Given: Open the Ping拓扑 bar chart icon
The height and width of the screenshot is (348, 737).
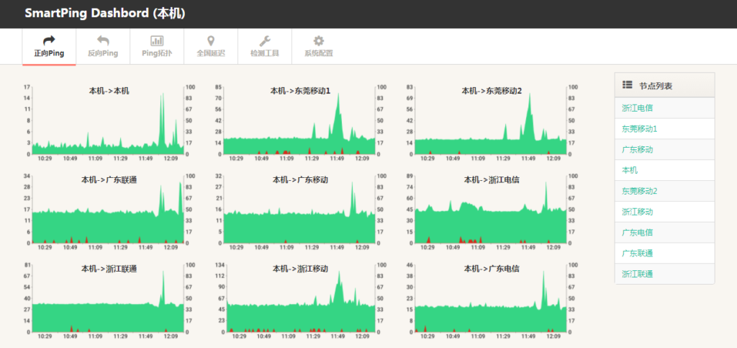Looking at the screenshot, I should pyautogui.click(x=156, y=41).
